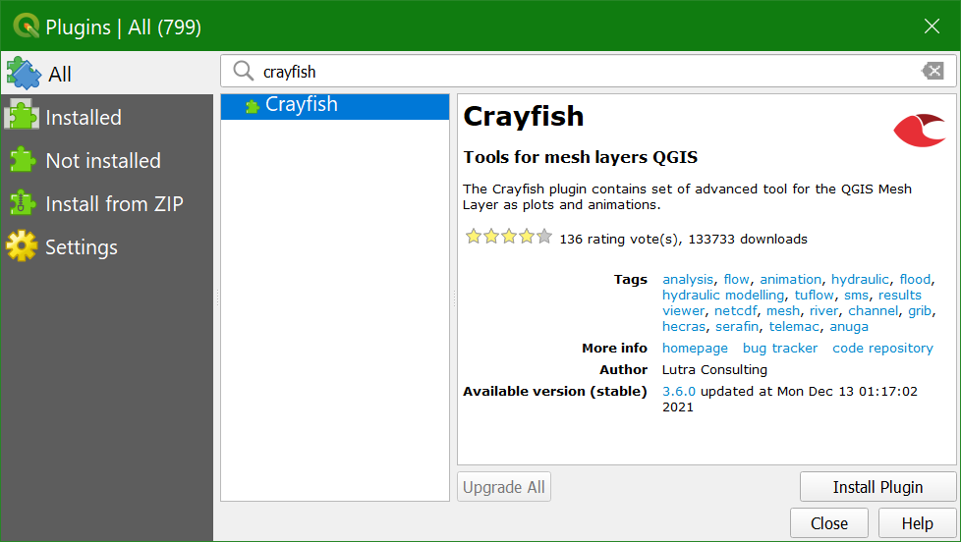Open the plugin manager Settings tab
961x542 pixels.
(107, 246)
